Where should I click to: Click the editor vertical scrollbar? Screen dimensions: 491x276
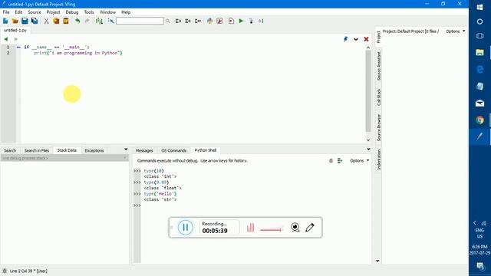[x=368, y=90]
